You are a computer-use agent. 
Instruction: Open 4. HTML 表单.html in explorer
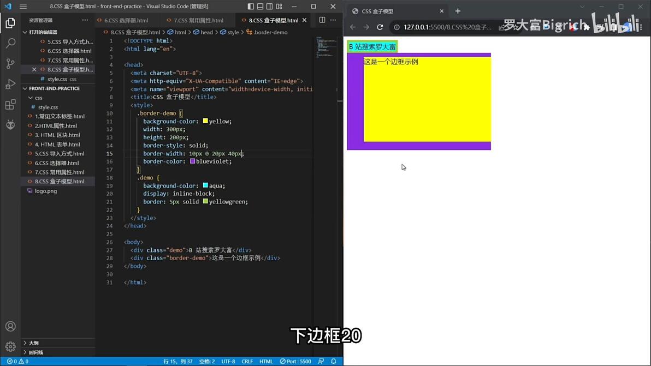tap(57, 144)
